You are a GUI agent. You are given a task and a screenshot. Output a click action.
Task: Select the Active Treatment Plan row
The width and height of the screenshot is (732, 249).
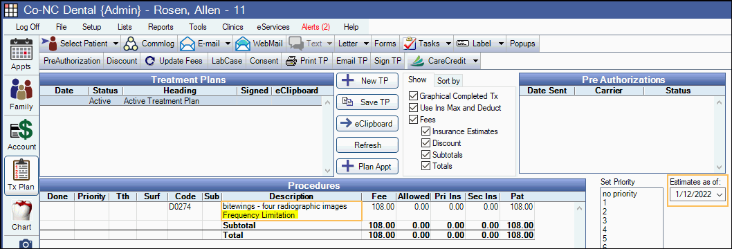point(181,101)
